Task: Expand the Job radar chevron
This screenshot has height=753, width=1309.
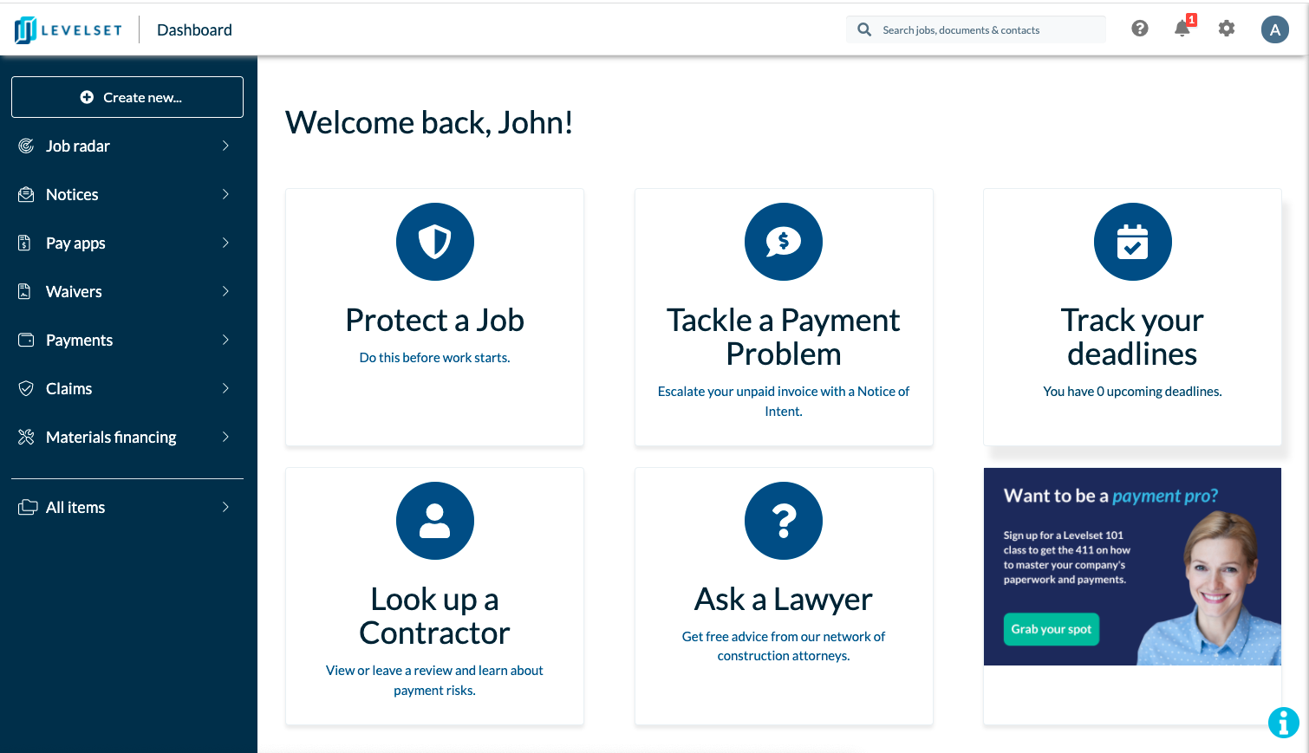Action: pos(225,146)
